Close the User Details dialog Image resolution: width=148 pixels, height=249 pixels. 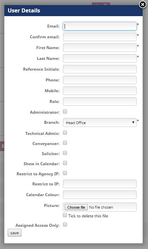click(x=143, y=4)
